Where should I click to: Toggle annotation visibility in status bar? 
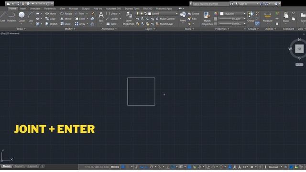(x=229, y=167)
